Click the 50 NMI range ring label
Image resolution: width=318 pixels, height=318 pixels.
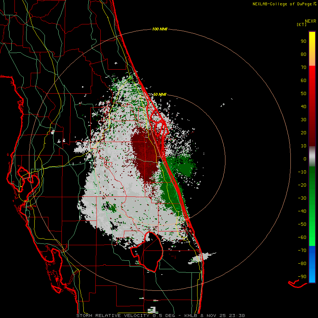pyautogui.click(x=160, y=94)
